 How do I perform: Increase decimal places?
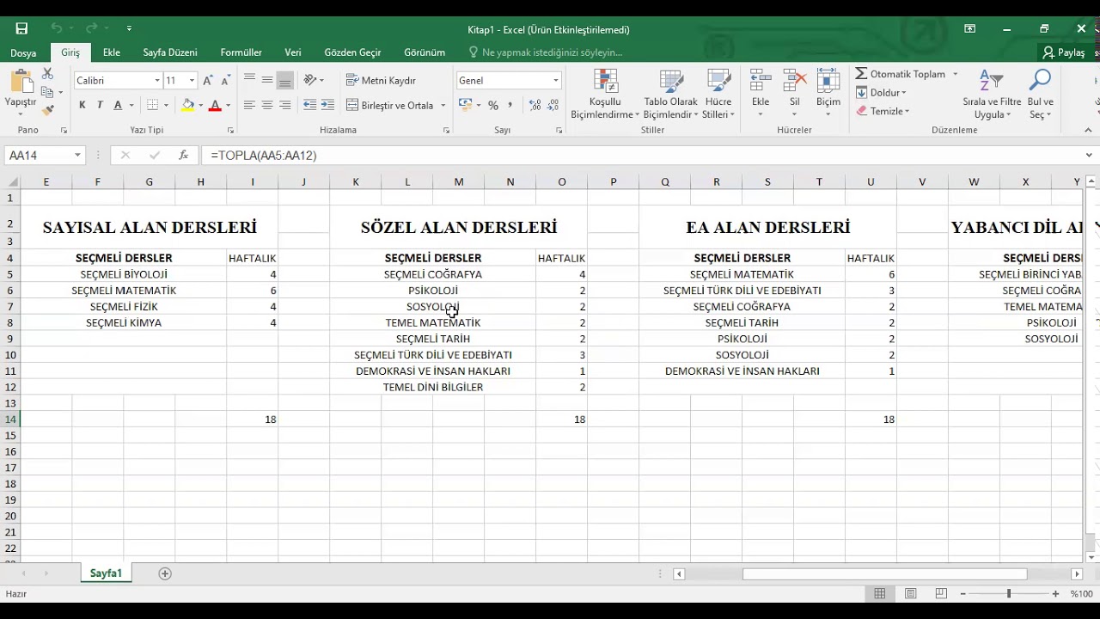(x=535, y=105)
